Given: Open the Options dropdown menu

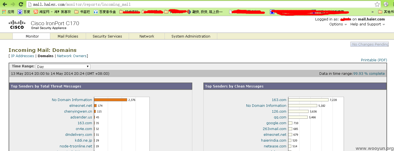Looking at the screenshot, I should 338,24.
